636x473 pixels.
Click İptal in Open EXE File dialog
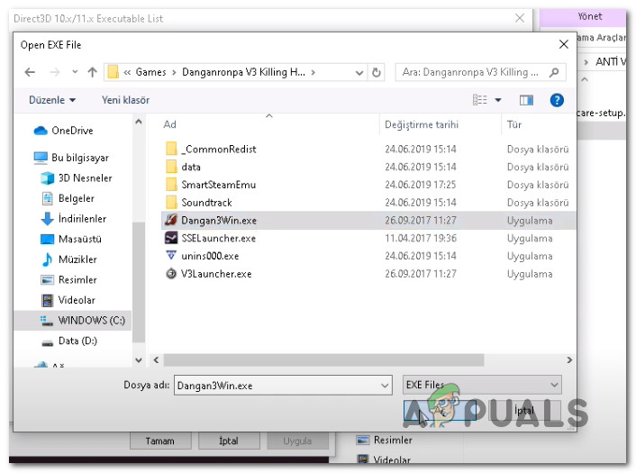pos(524,411)
